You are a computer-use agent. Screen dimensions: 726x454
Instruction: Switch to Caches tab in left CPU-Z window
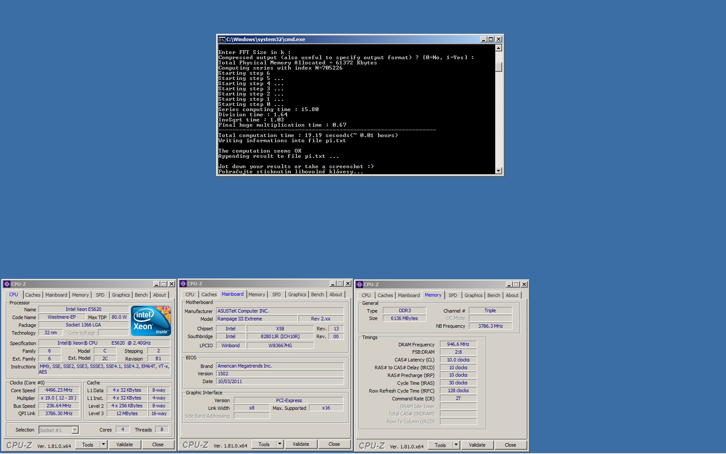click(33, 295)
